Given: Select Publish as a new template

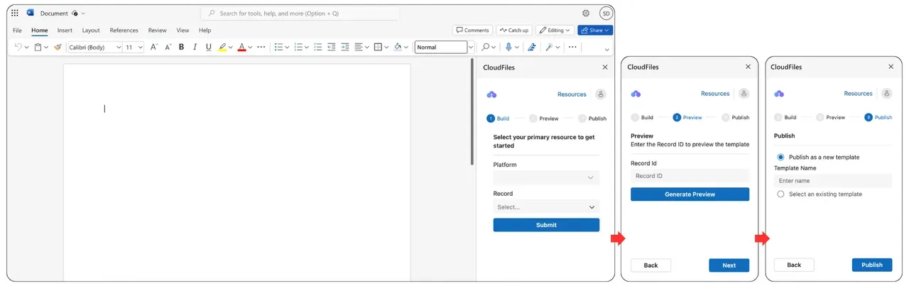Looking at the screenshot, I should coord(781,157).
